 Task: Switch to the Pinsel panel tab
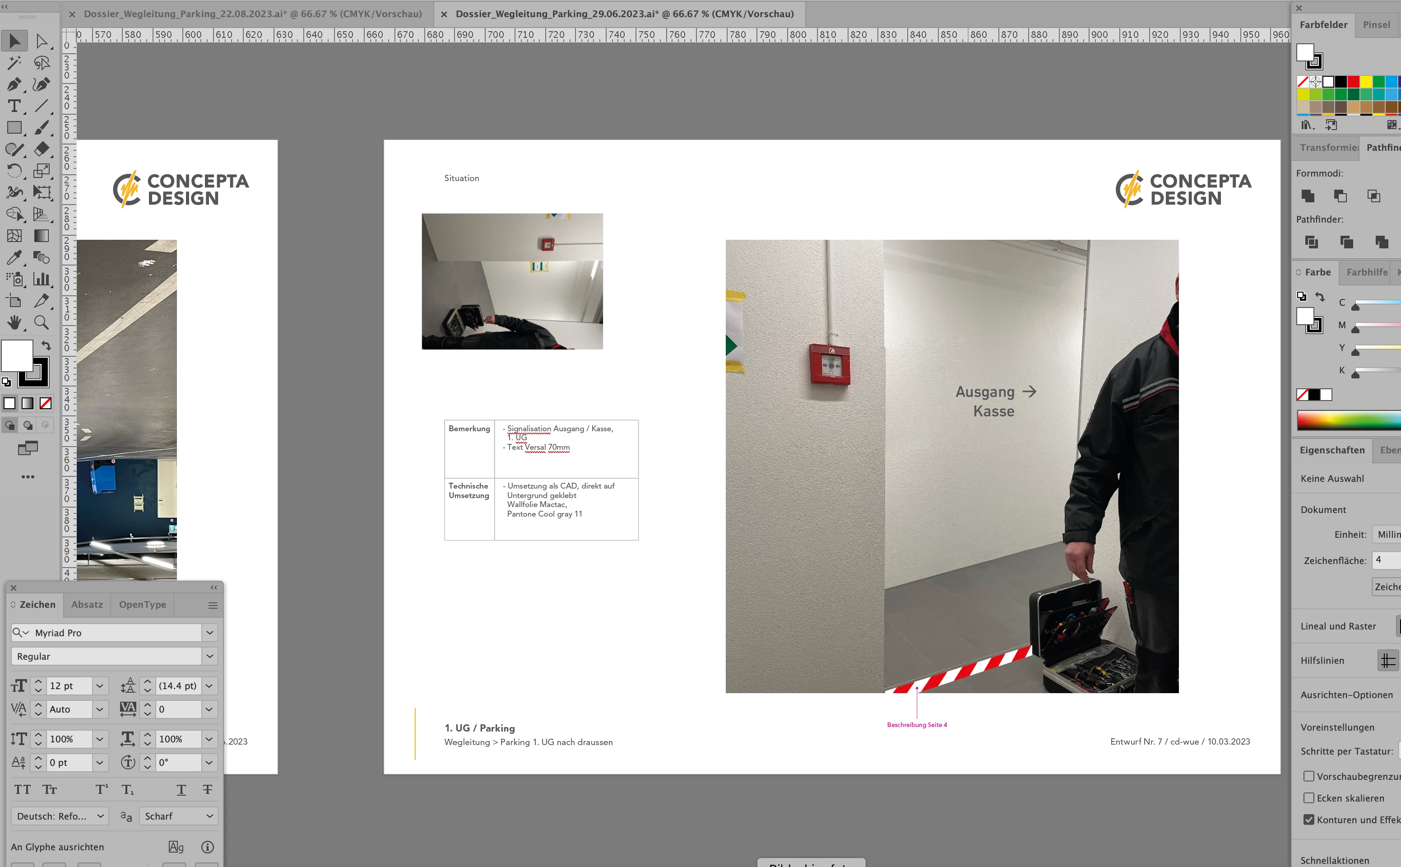point(1376,25)
